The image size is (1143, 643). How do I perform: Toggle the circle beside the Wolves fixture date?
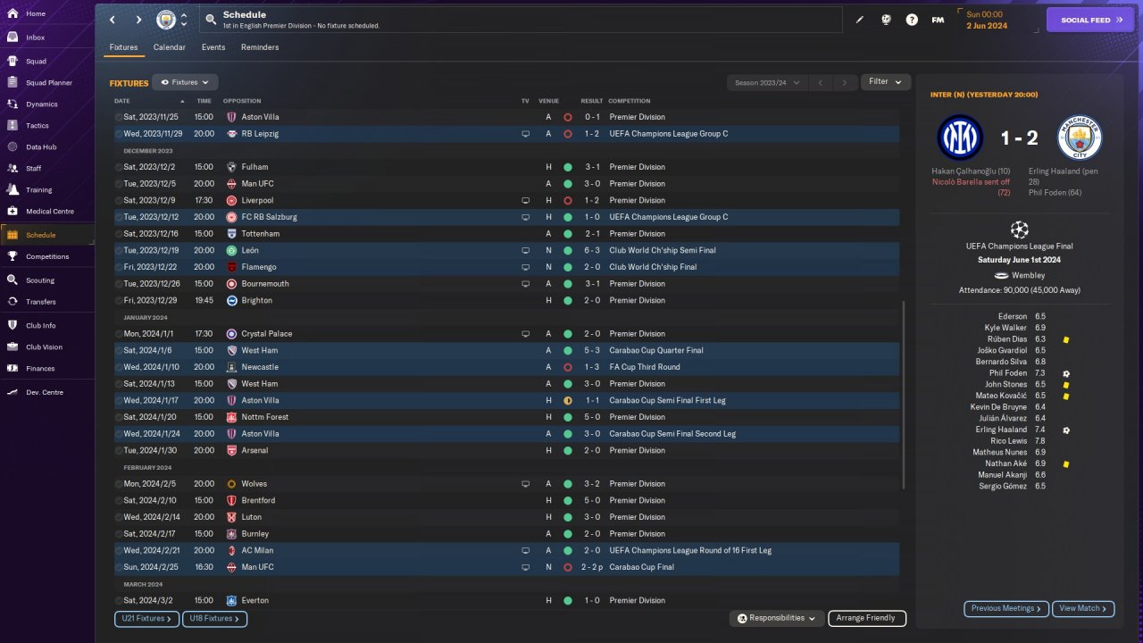pyautogui.click(x=119, y=484)
